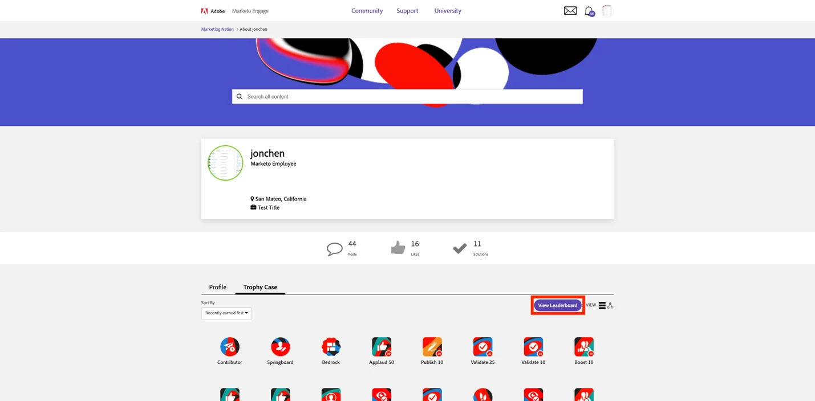
Task: Go to Marketing Nation breadcrumb link
Action: (217, 29)
